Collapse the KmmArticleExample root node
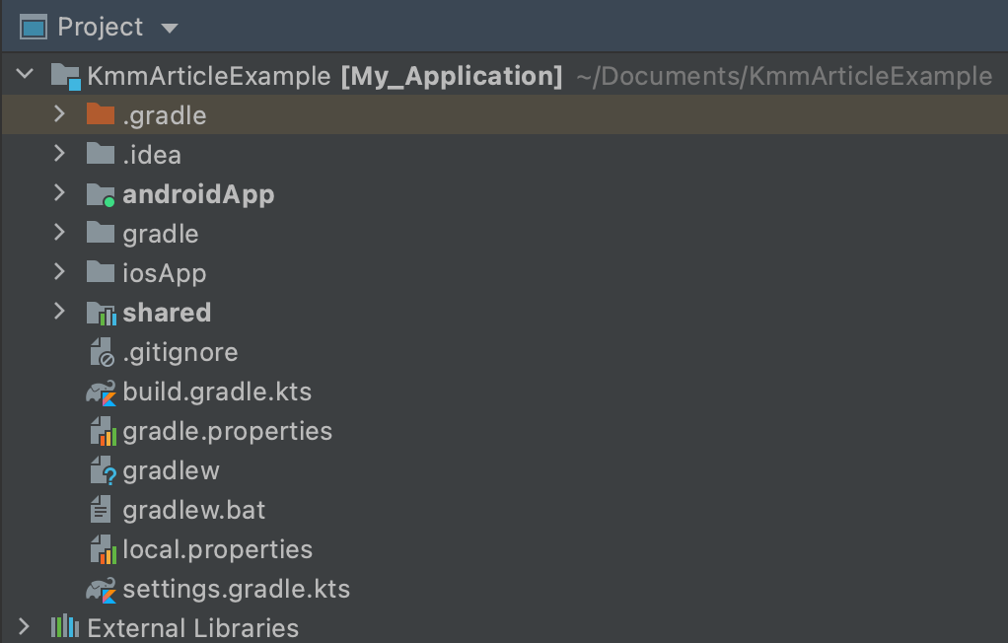 26,75
